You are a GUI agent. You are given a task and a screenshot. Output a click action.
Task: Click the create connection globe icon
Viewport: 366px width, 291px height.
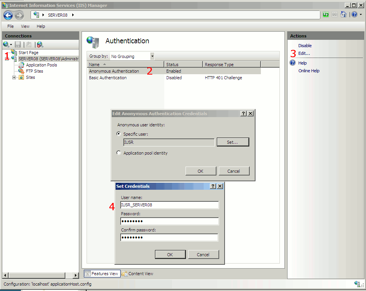[6, 44]
